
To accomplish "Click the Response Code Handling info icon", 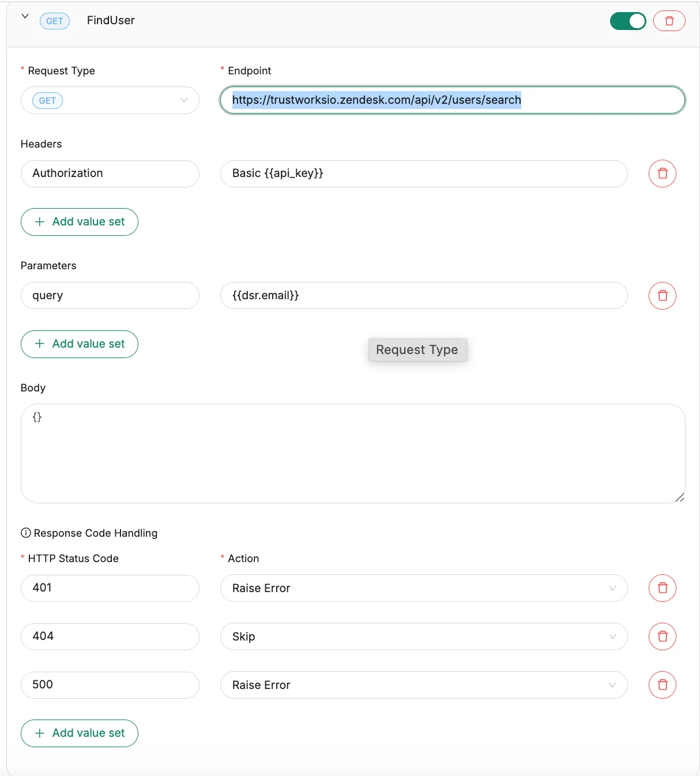I will pos(26,533).
